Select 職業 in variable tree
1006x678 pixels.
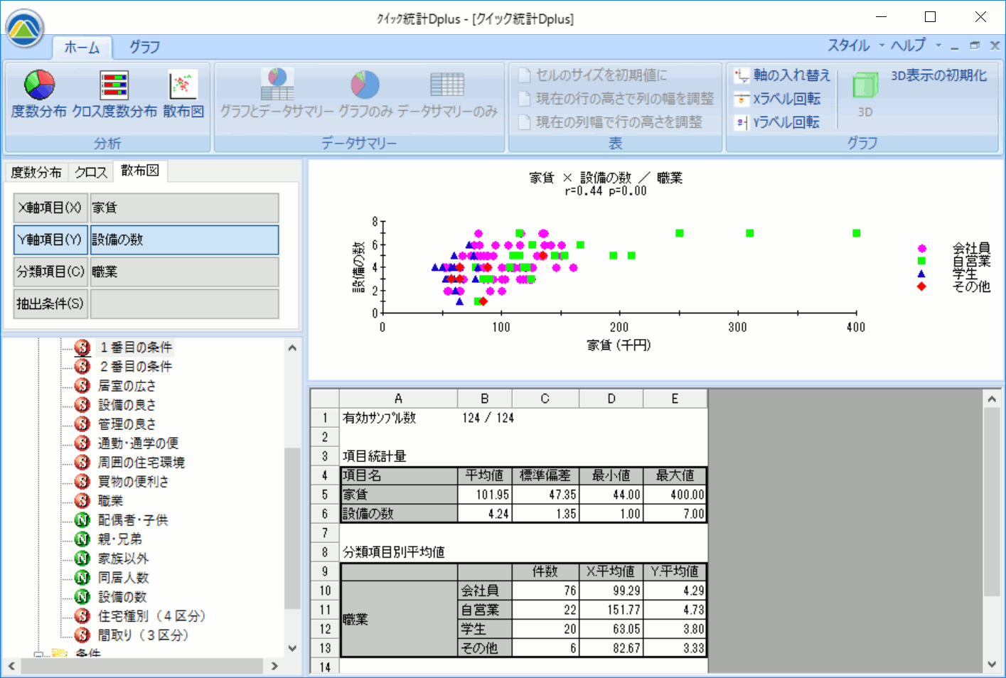coord(110,500)
